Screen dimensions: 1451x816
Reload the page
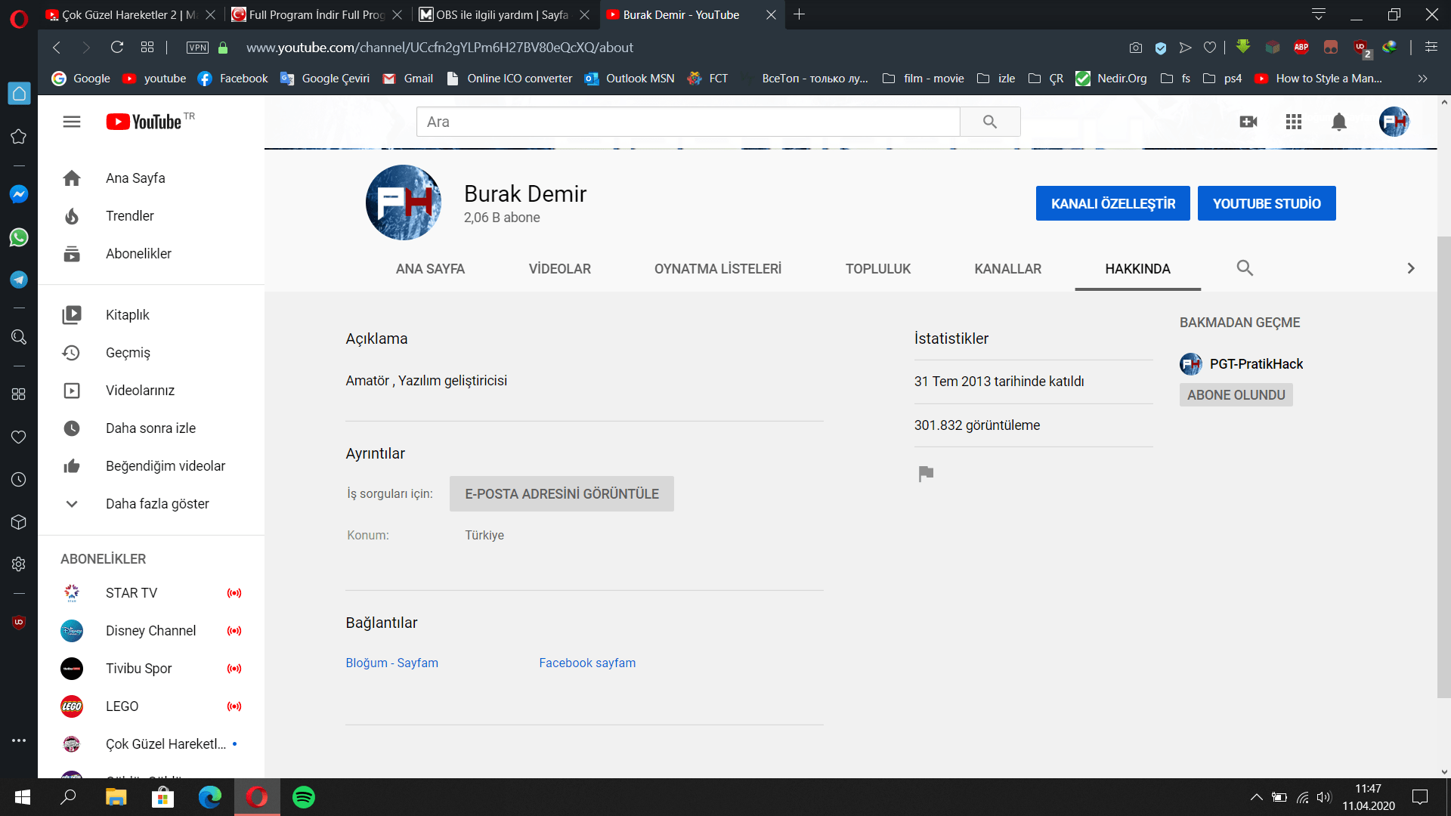click(x=117, y=48)
